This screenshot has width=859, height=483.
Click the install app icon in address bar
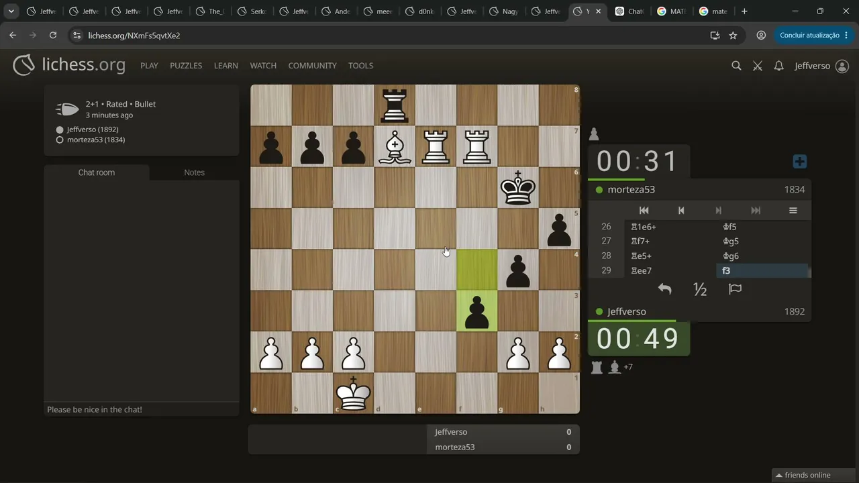(x=715, y=36)
